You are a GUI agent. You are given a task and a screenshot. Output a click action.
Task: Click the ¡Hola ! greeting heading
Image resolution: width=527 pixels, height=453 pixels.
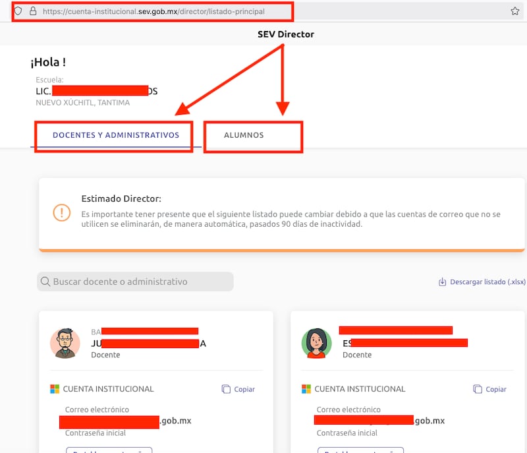(x=48, y=62)
